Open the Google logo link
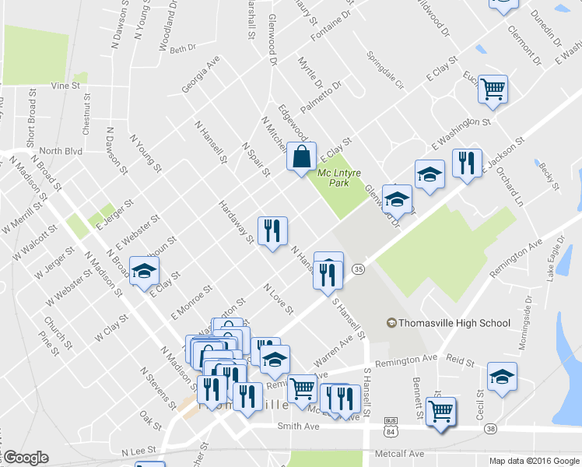The width and height of the screenshot is (582, 467). [26, 458]
